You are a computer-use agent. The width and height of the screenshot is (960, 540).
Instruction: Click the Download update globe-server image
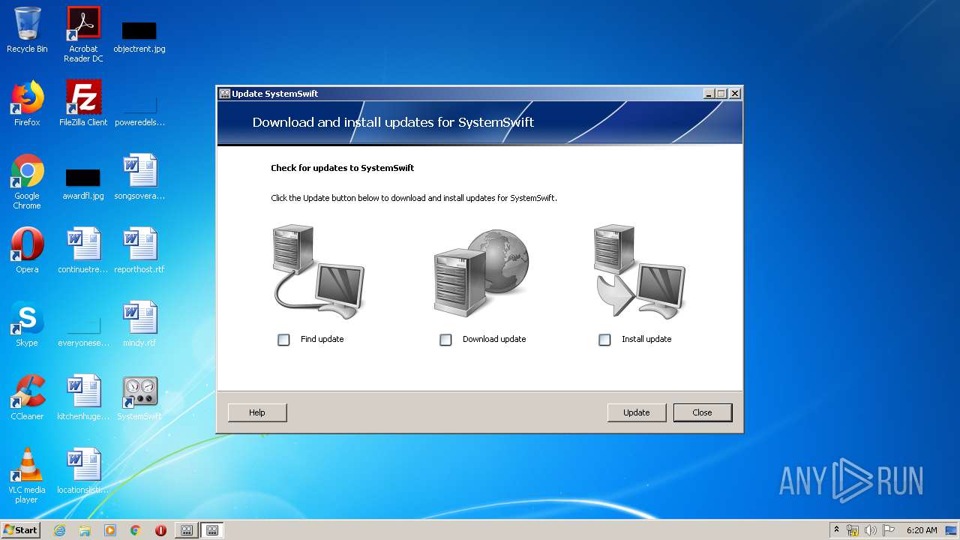pyautogui.click(x=481, y=271)
